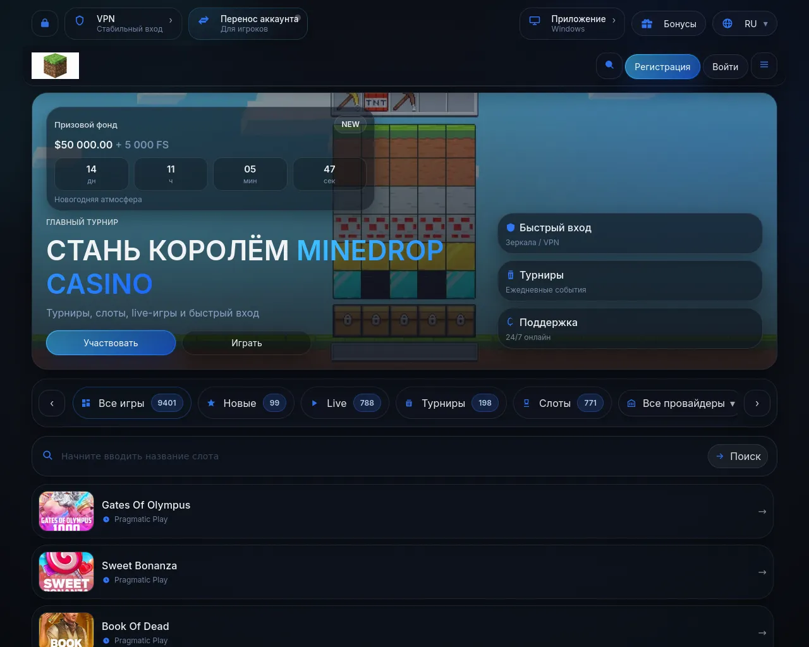Open search with the magnifier icon

(609, 66)
